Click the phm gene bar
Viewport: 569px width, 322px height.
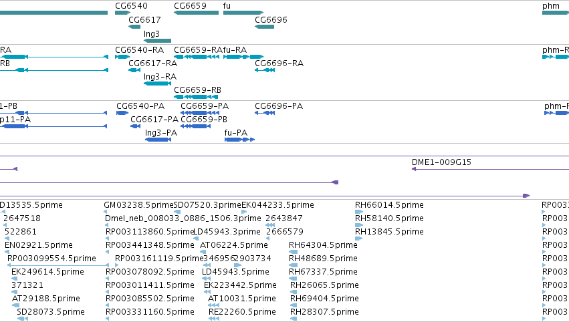coord(556,13)
